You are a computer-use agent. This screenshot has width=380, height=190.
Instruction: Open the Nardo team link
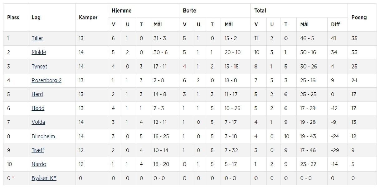(x=39, y=164)
